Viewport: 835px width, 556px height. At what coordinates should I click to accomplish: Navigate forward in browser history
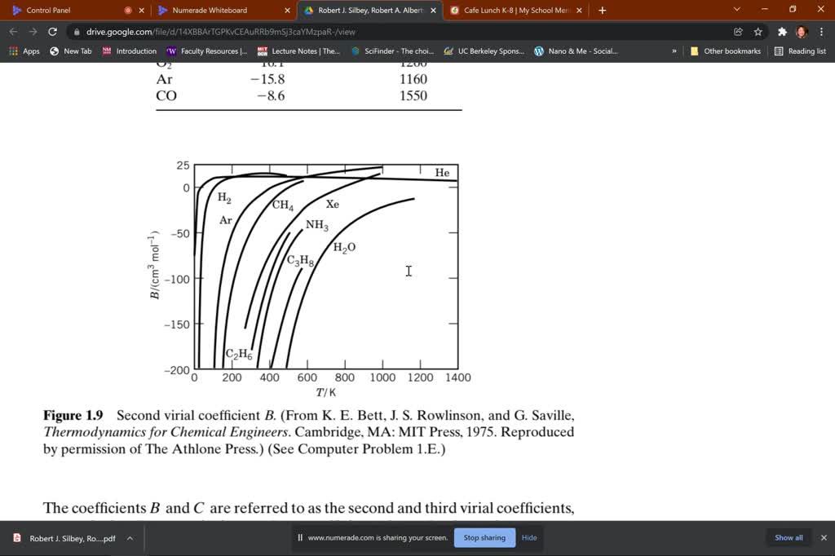32,30
